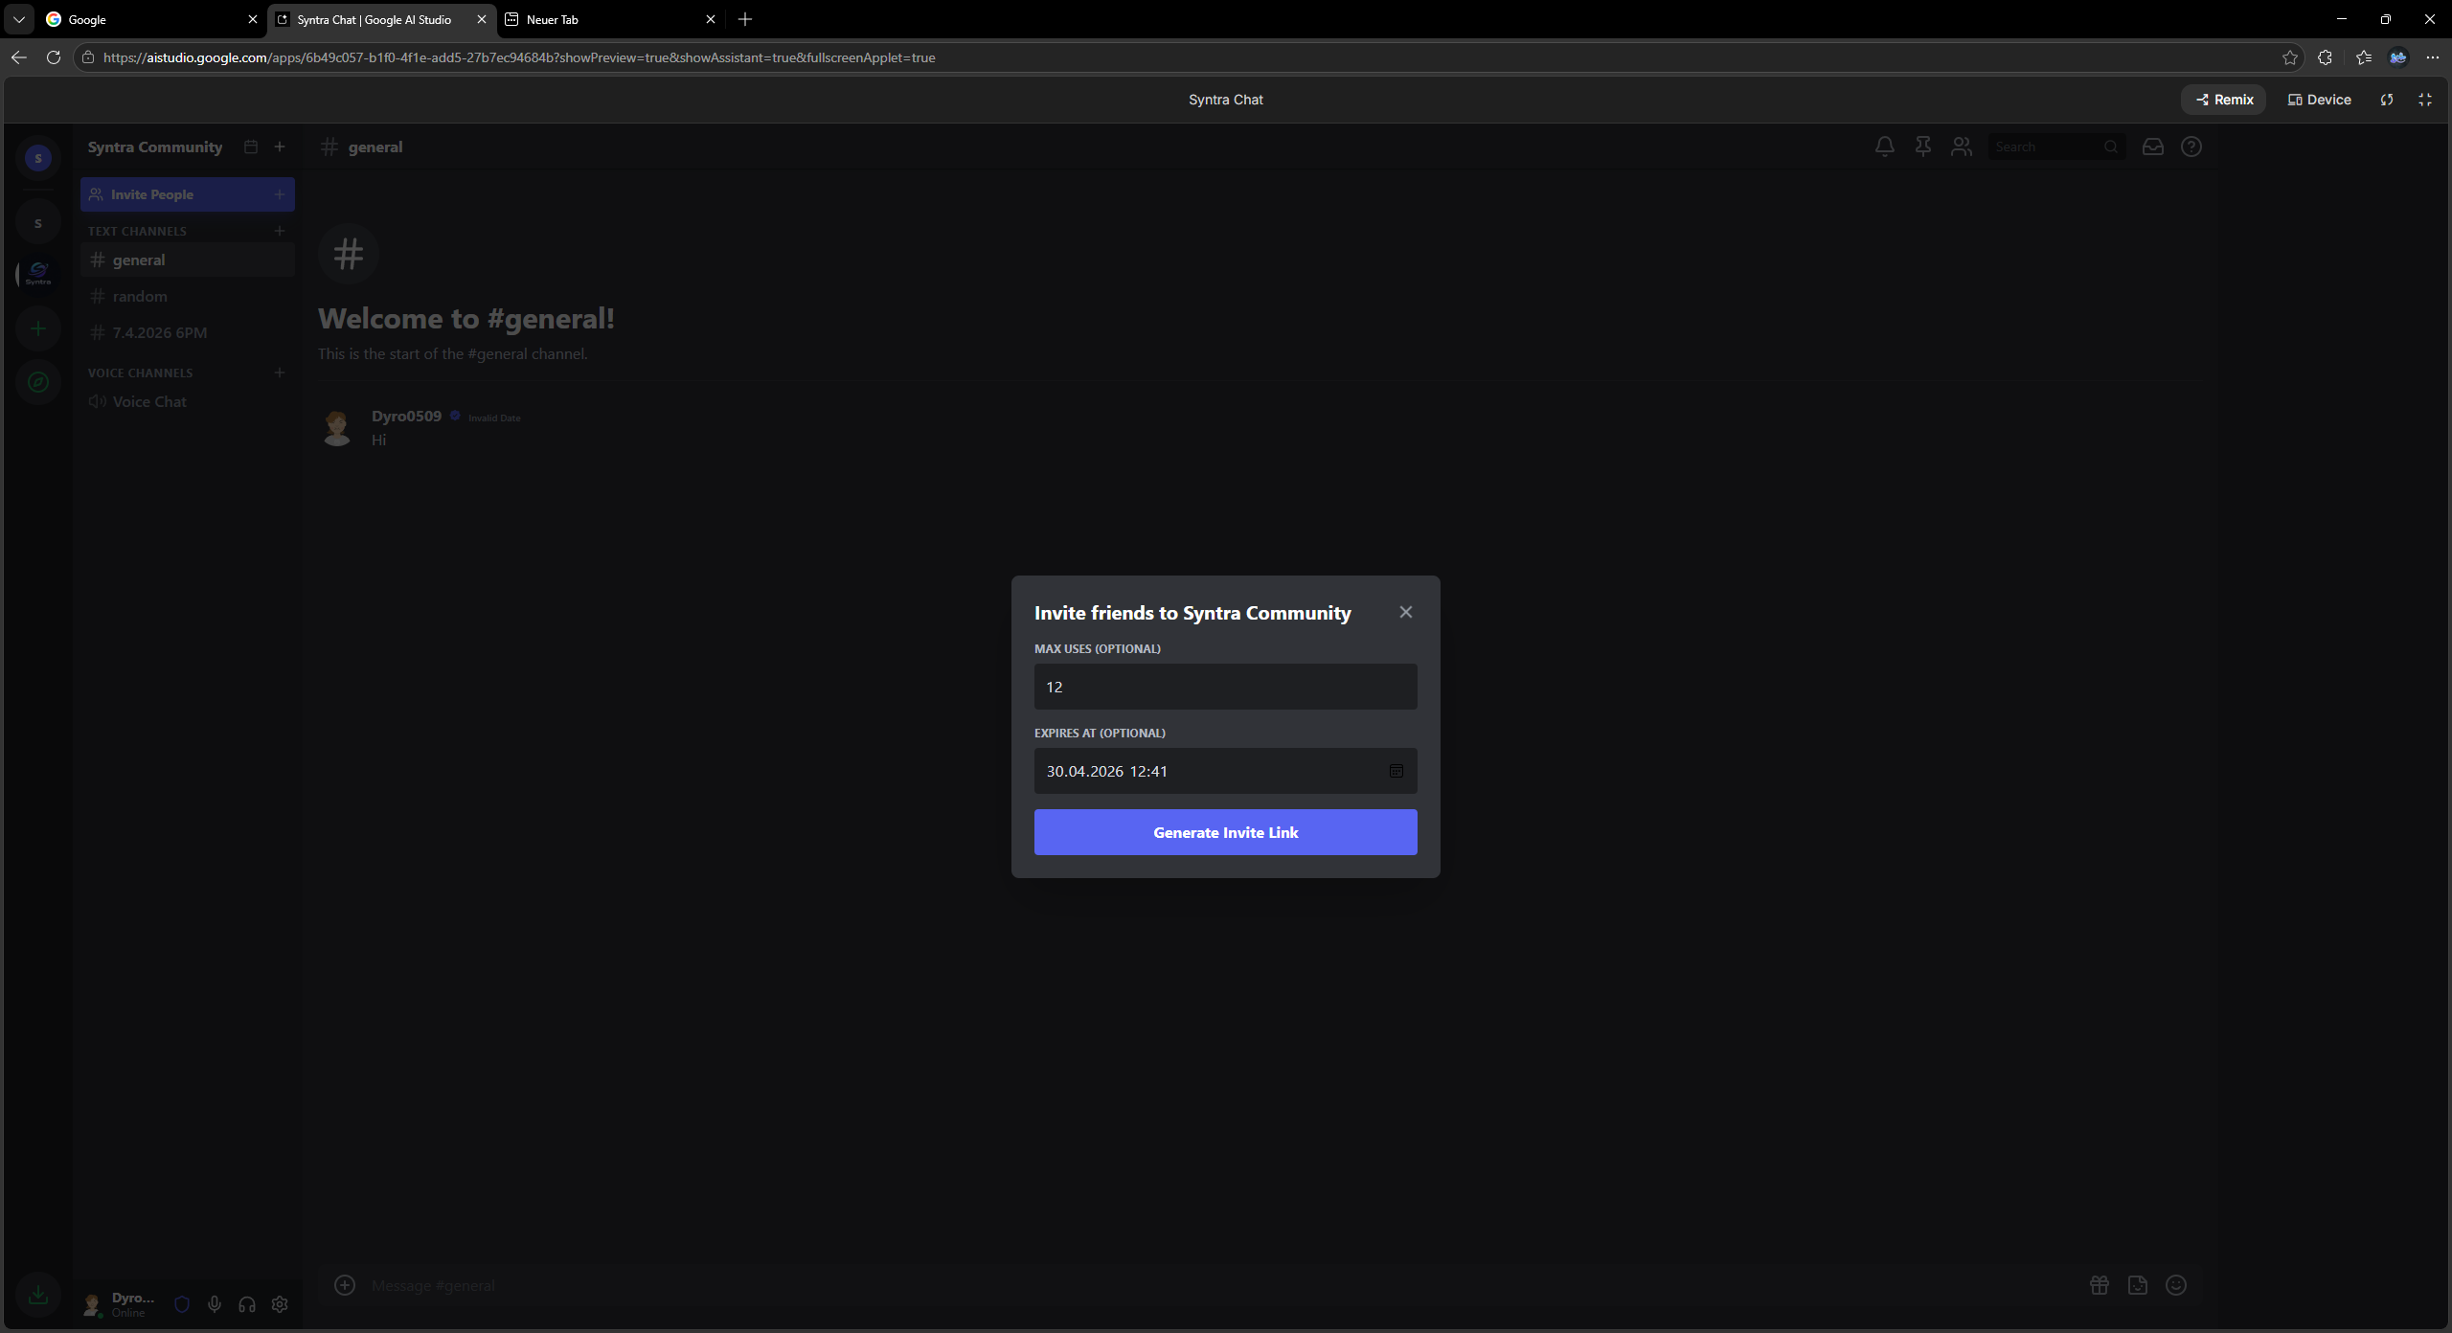The height and width of the screenshot is (1333, 2452).
Task: Open the tab search dropdown arrow
Action: [x=19, y=19]
